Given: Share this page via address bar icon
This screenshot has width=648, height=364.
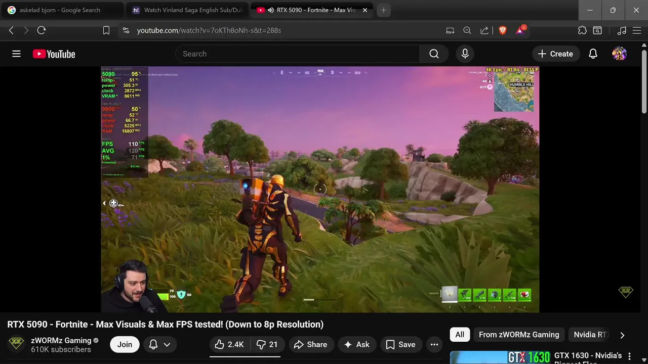Looking at the screenshot, I should click(484, 30).
